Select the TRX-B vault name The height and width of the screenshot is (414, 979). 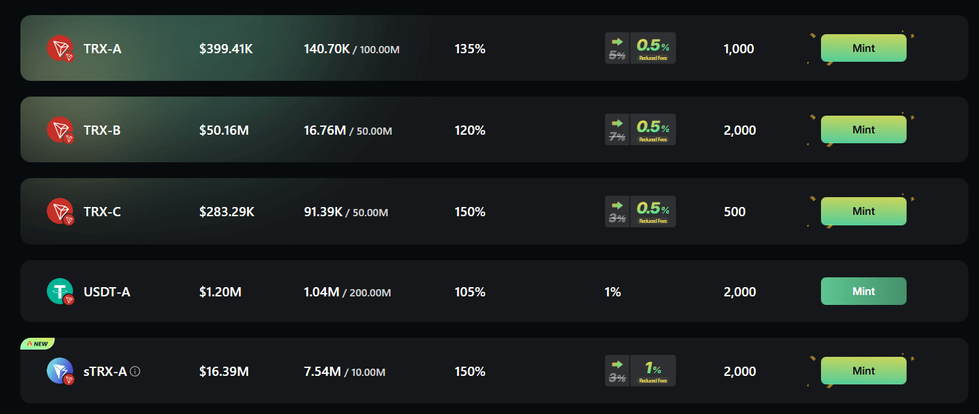102,130
